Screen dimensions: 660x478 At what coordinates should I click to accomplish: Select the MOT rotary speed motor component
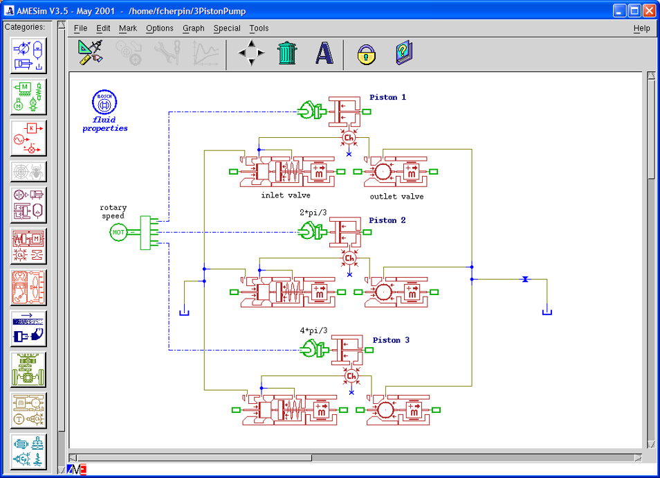pyautogui.click(x=118, y=232)
